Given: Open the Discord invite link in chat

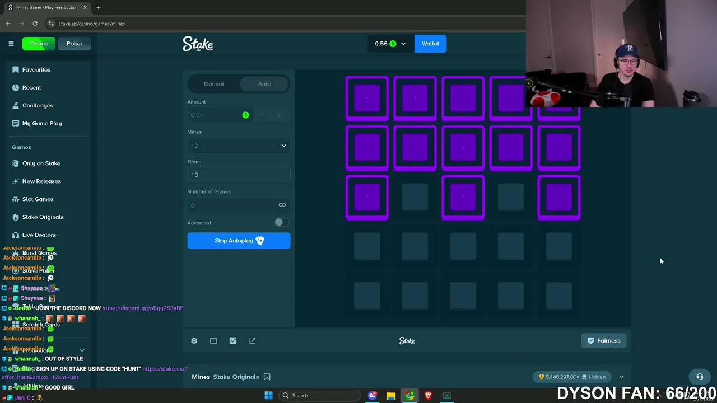Looking at the screenshot, I should (x=142, y=308).
